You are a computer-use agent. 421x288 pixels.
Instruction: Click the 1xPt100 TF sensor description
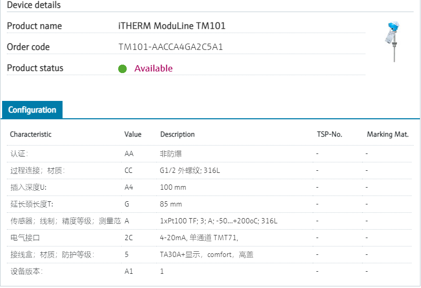pos(219,221)
